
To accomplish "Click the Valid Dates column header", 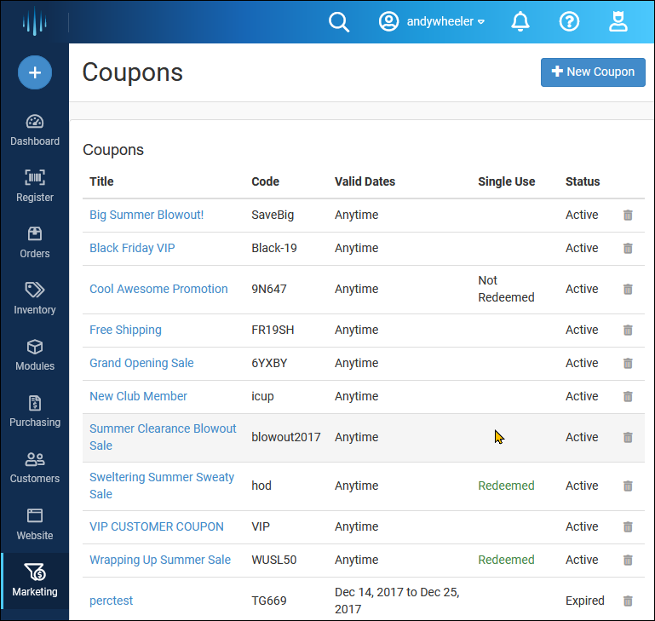I will [x=365, y=181].
